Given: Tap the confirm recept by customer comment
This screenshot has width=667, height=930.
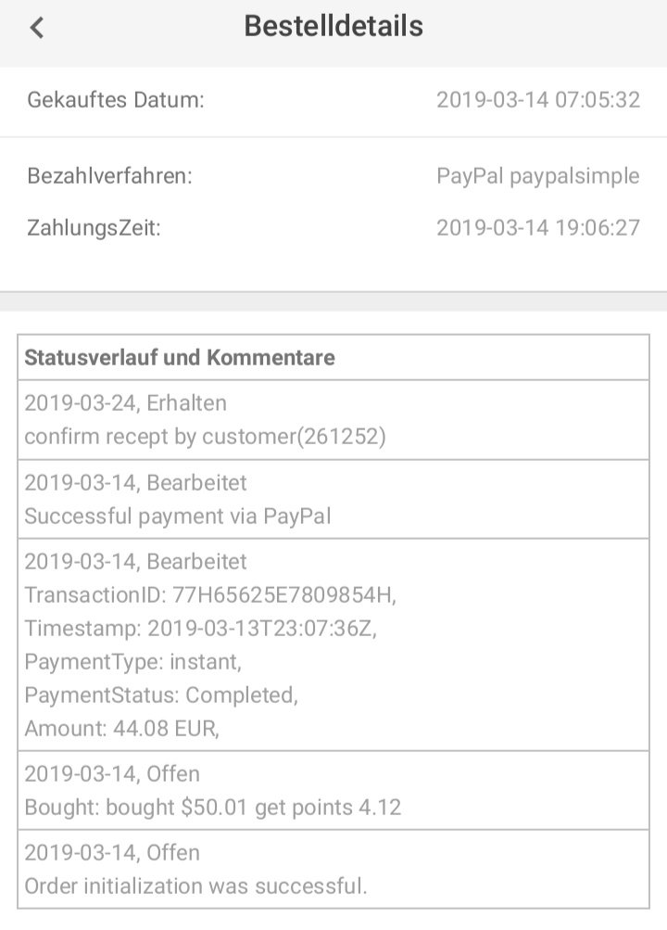Looking at the screenshot, I should [x=205, y=436].
